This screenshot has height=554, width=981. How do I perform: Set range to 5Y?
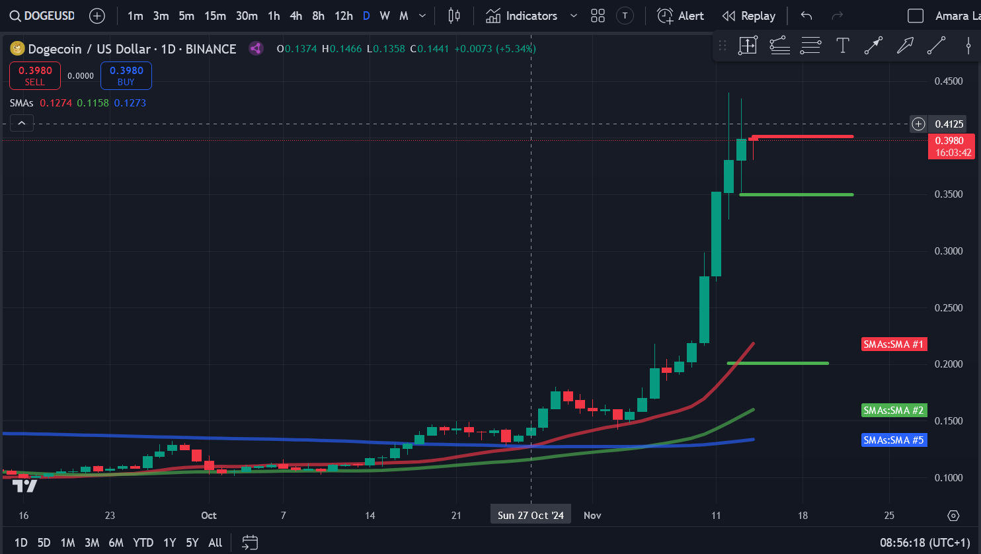[192, 543]
